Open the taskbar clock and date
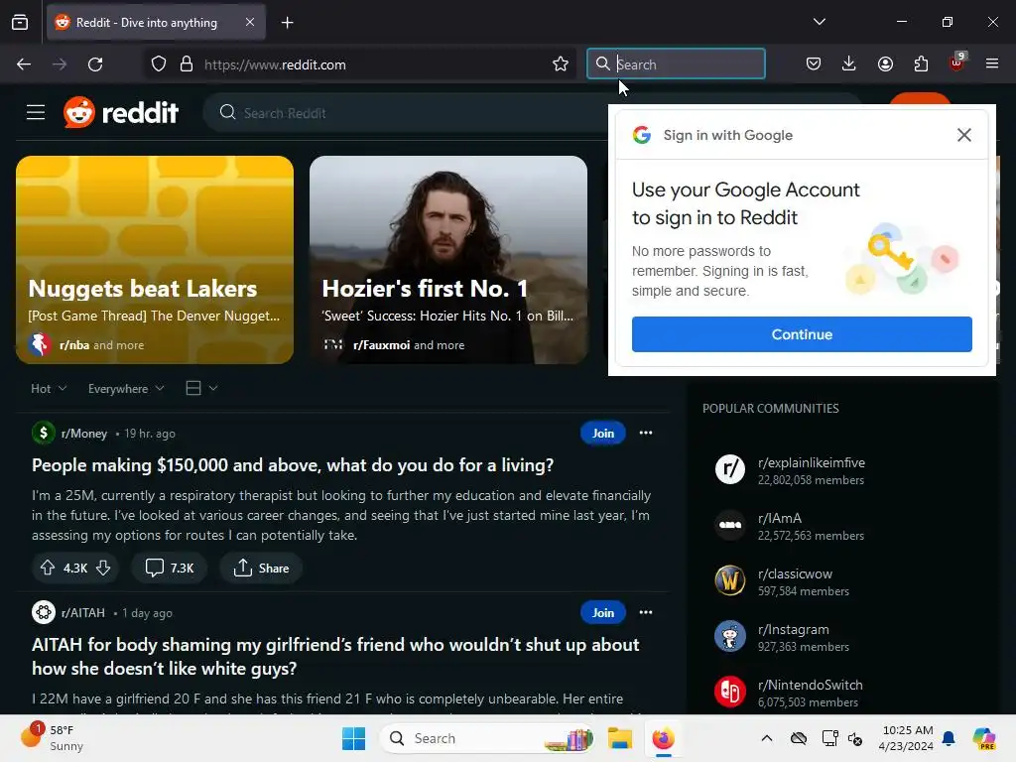This screenshot has height=762, width=1016. tap(907, 738)
